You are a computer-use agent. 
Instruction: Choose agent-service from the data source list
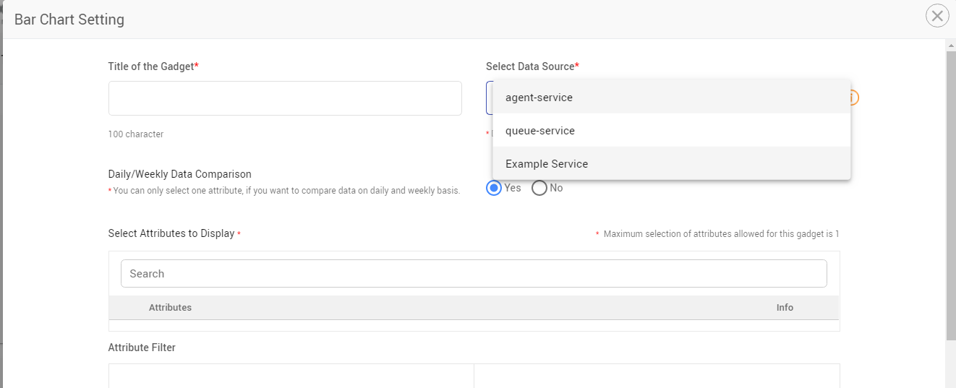539,98
